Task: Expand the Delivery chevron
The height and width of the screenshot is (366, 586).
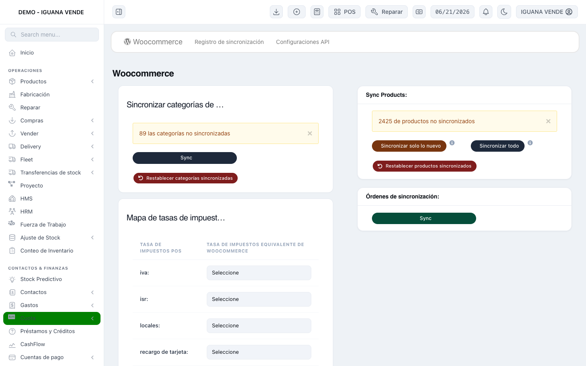Action: (92, 146)
